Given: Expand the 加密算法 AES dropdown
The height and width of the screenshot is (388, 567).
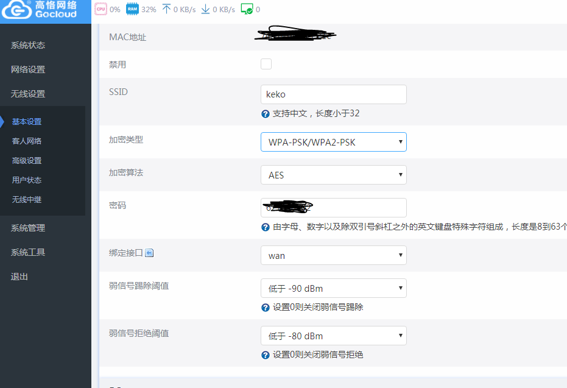Looking at the screenshot, I should [333, 175].
